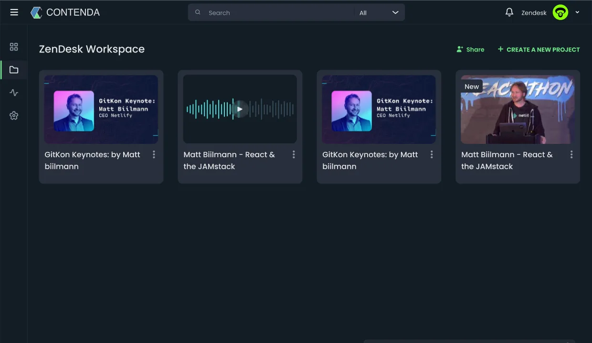Click the New badge on video card
Screen dimensions: 592x343
pos(472,87)
